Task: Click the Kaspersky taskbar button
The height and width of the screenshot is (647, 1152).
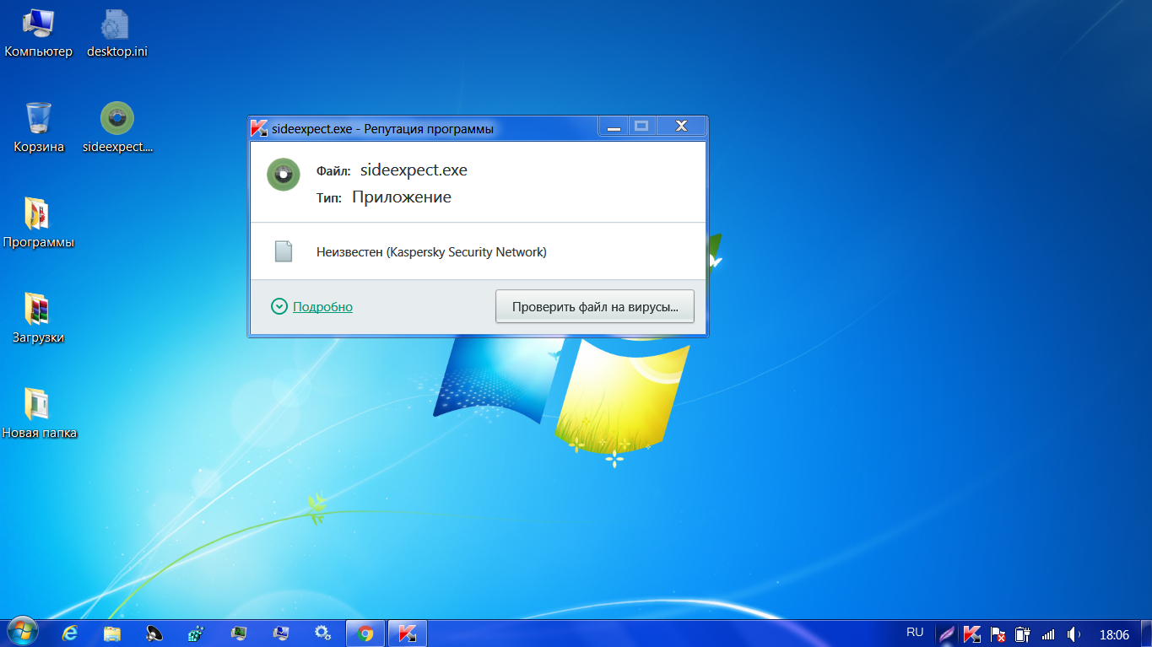Action: click(x=408, y=634)
